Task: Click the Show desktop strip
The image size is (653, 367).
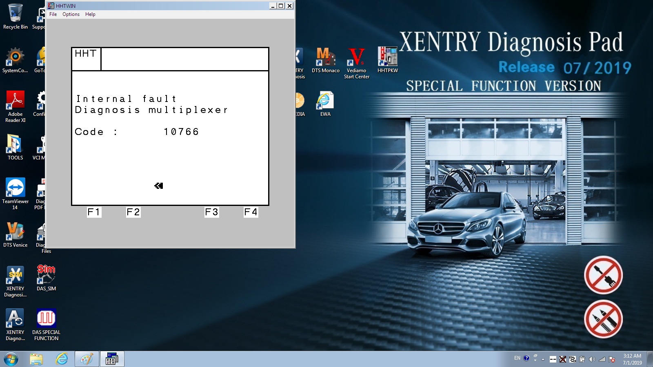Action: pos(650,359)
